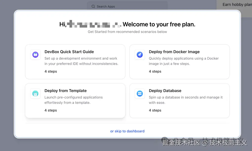Open DevBox Quick Start Guide title
Screen dimensions: 252x151
pos(69,52)
